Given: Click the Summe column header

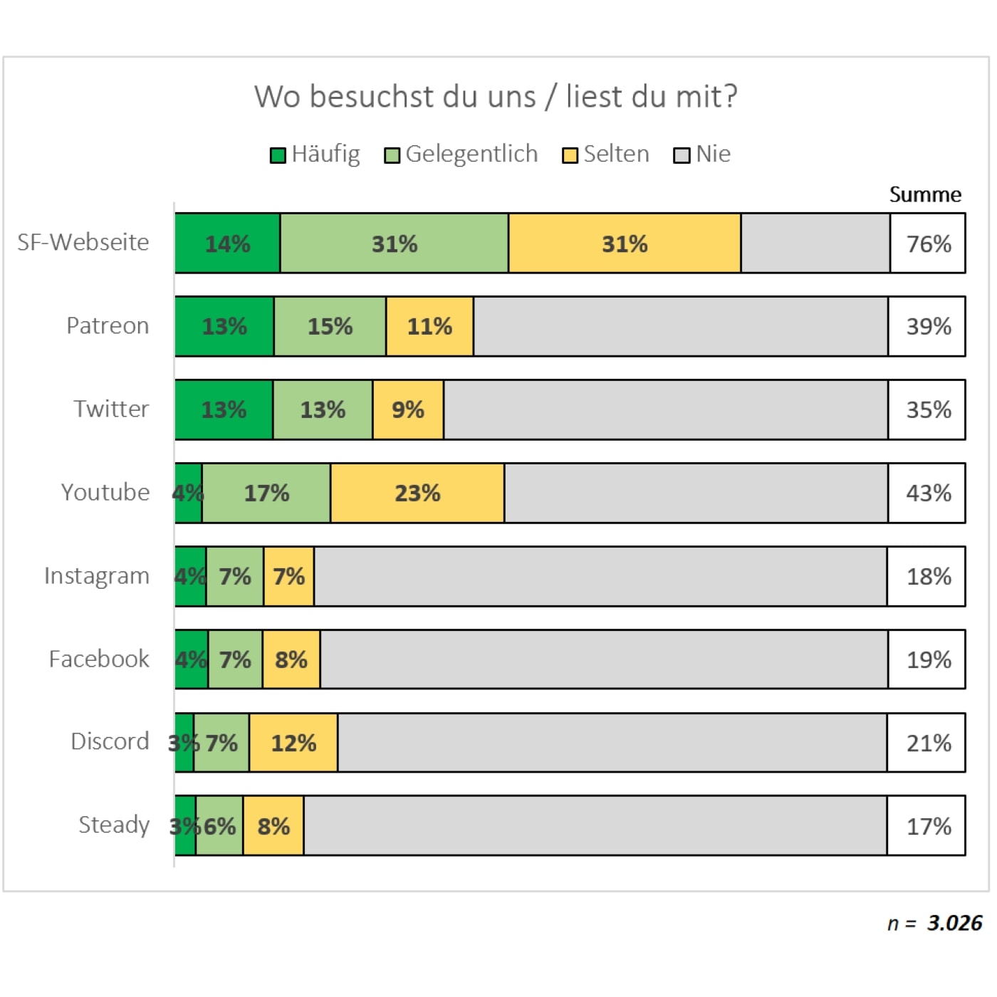Looking at the screenshot, I should coord(925,194).
